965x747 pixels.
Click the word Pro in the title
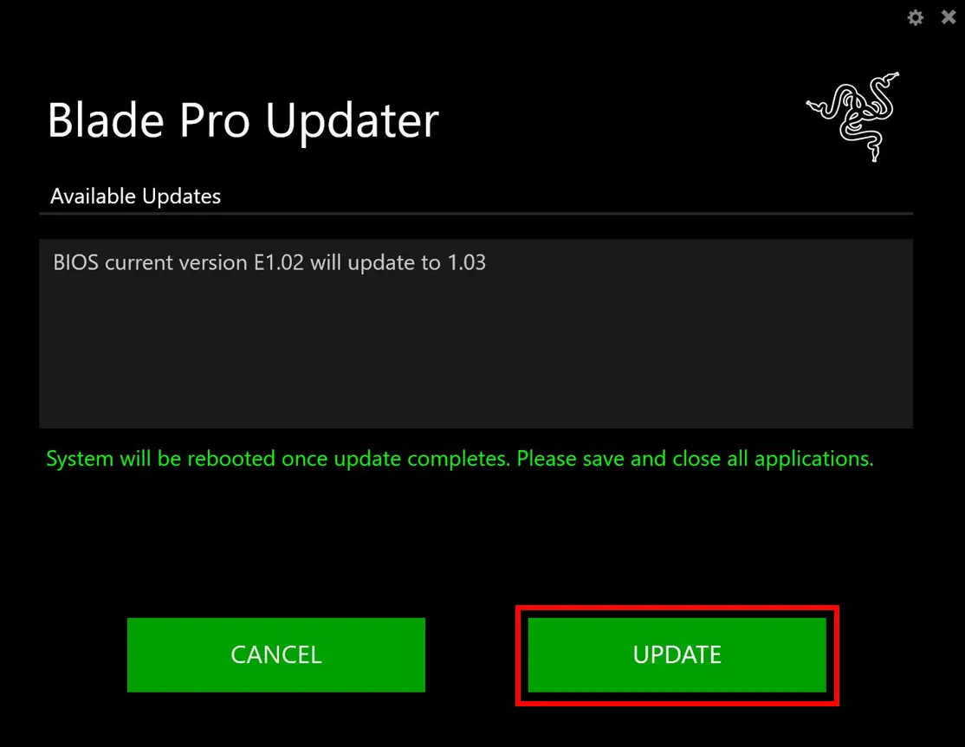pyautogui.click(x=214, y=121)
